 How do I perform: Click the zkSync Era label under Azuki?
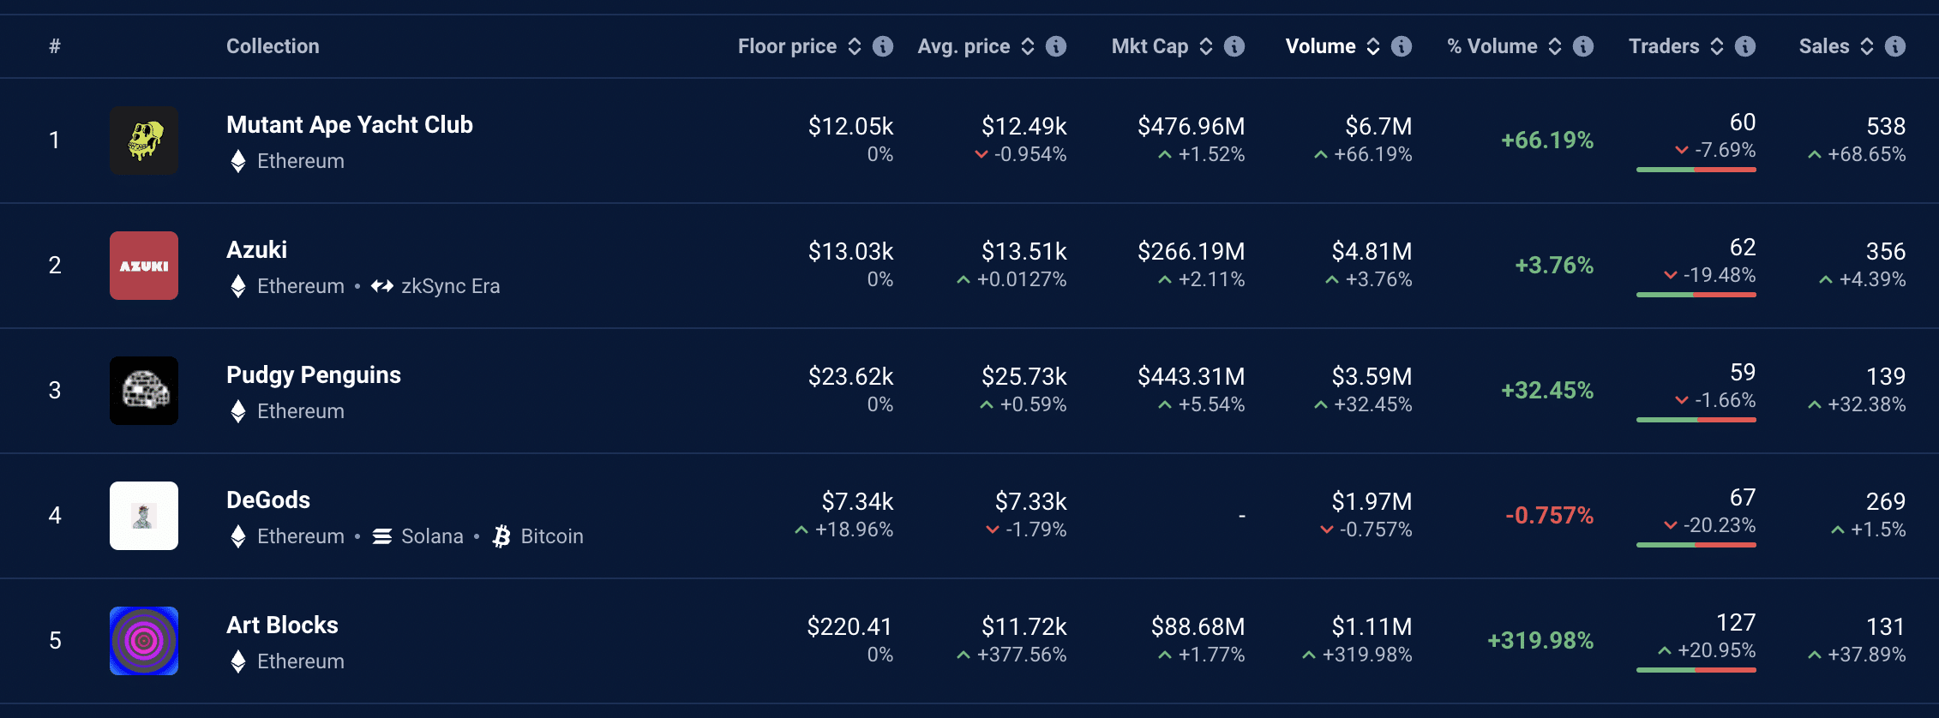pyautogui.click(x=450, y=286)
